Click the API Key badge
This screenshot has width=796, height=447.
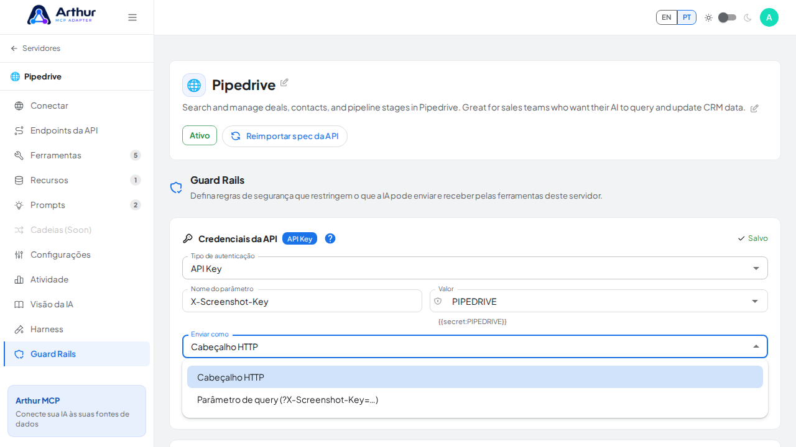click(x=300, y=238)
